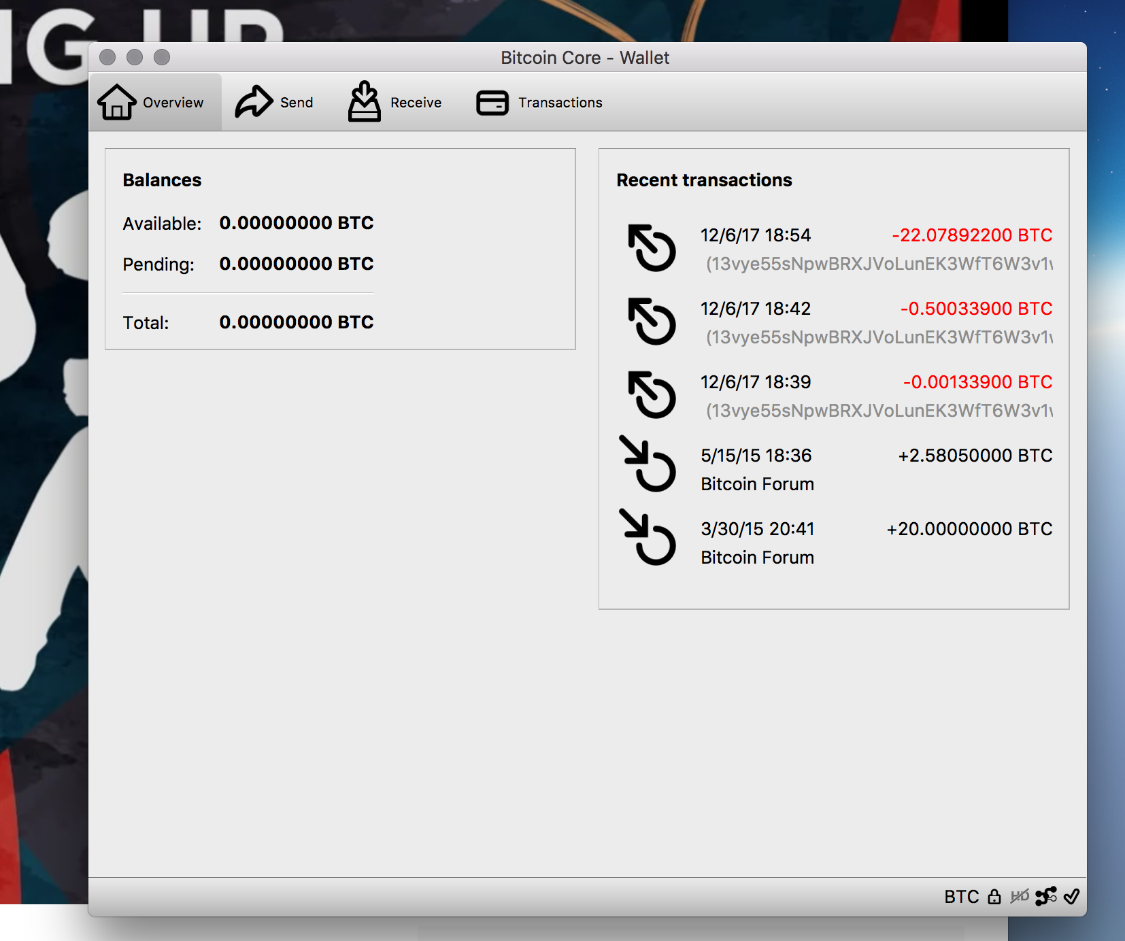Click sent icon for 18:39 transaction
Image resolution: width=1125 pixels, height=941 pixels.
click(x=652, y=394)
